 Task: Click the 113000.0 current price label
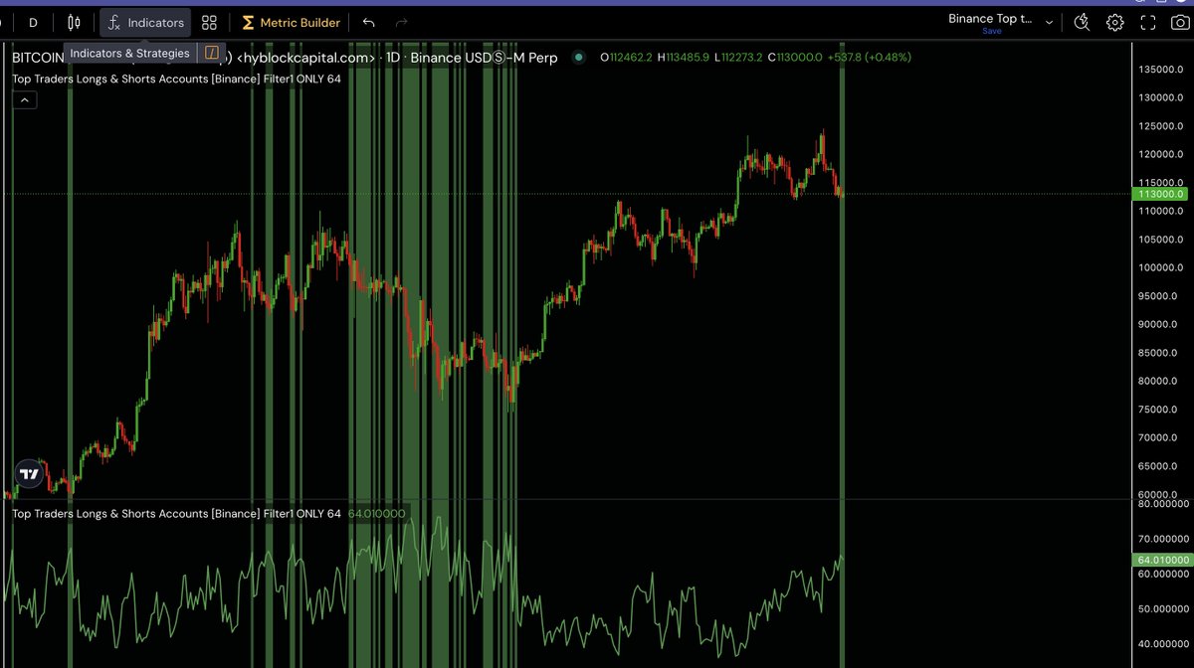1161,195
